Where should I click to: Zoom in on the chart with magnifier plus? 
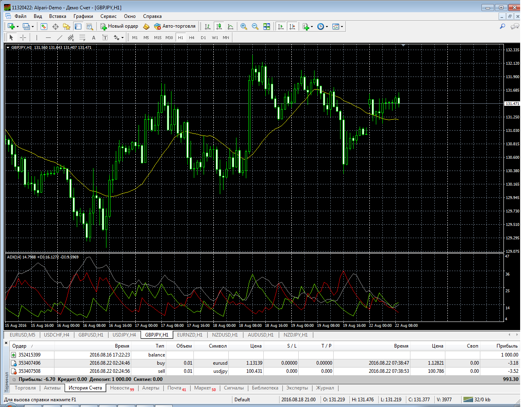[244, 26]
